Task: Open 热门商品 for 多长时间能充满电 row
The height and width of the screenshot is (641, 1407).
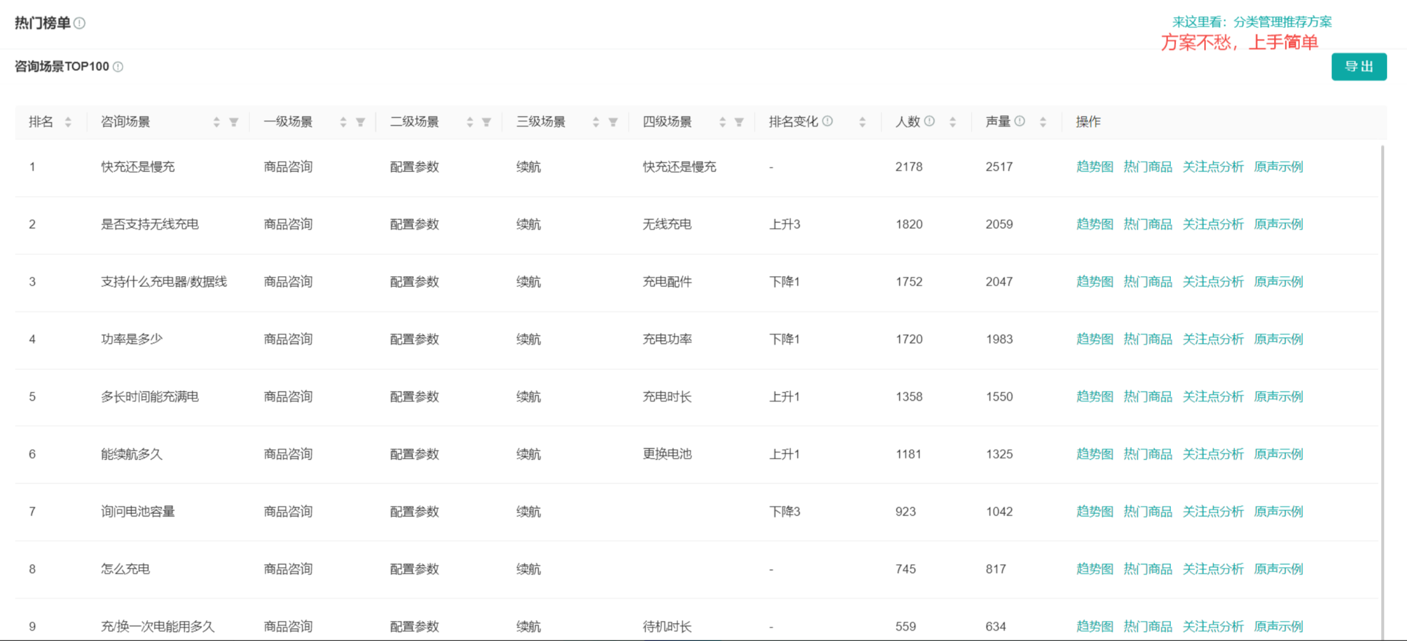Action: coord(1148,396)
